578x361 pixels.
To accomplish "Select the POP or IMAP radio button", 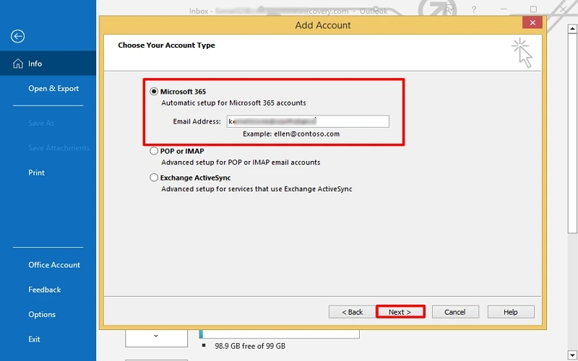I will coord(154,151).
